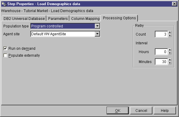Screen dimensions: 179x117
Task: Close the Step Properties dialog
Action: [174, 4]
